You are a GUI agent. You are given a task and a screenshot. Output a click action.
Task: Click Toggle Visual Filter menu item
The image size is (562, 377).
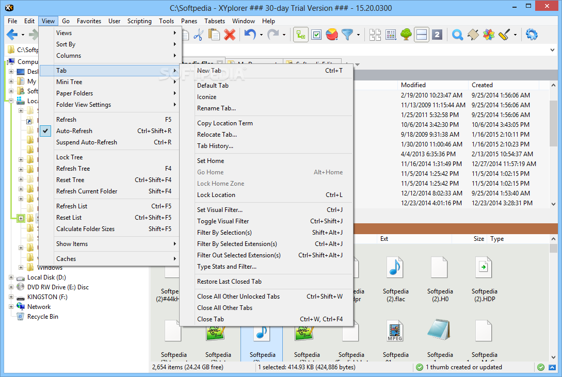tap(266, 221)
